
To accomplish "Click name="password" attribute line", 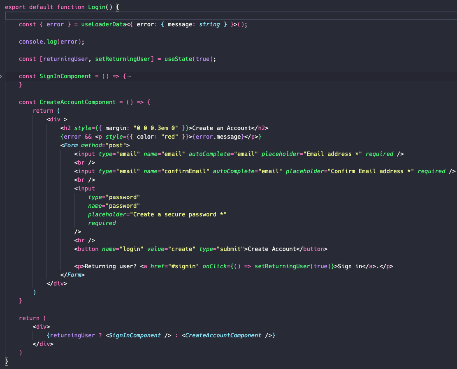I will click(114, 206).
